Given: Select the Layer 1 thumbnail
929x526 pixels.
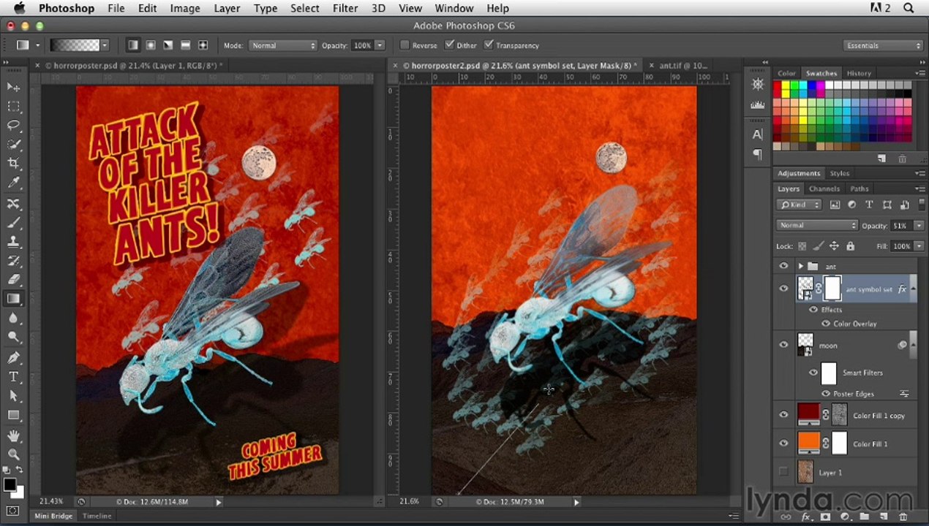Looking at the screenshot, I should pos(804,472).
